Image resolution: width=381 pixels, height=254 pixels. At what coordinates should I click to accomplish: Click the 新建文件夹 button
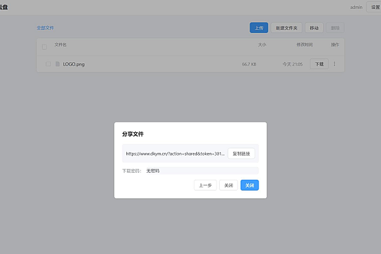pyautogui.click(x=286, y=28)
